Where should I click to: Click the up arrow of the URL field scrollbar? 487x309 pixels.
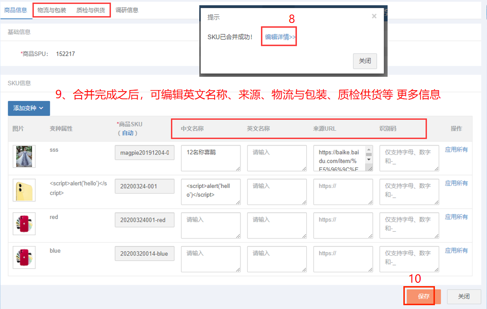(x=369, y=149)
